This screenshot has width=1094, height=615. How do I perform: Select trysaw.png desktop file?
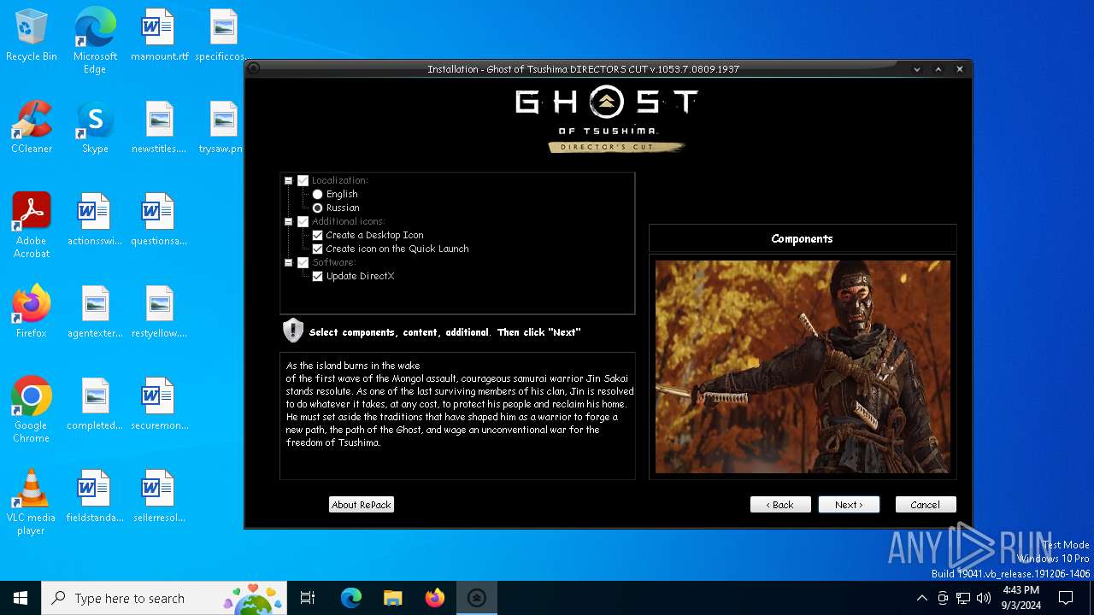tap(221, 128)
